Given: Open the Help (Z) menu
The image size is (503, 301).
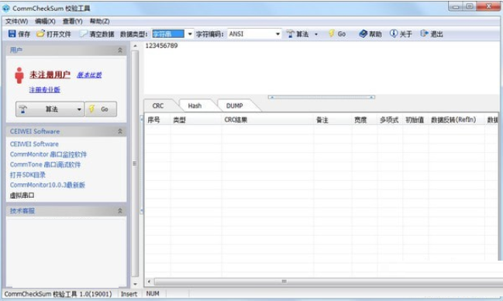Looking at the screenshot, I should click(99, 21).
